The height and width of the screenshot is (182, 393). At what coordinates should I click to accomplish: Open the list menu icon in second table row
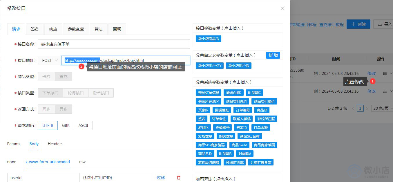pyautogui.click(x=385, y=91)
